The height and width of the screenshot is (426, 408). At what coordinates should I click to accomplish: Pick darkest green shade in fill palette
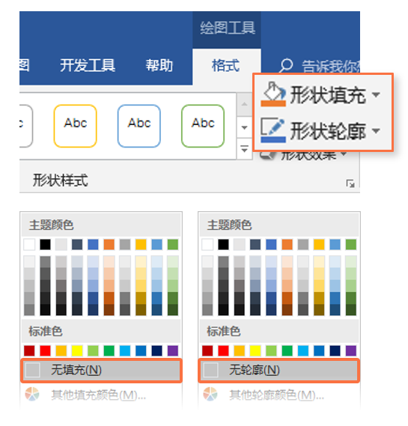[x=173, y=310]
